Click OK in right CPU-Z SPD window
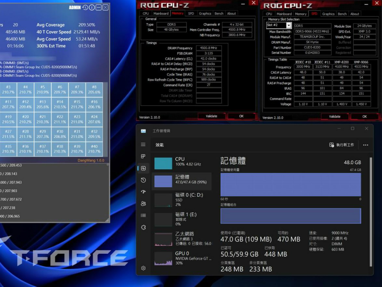 point(364,117)
